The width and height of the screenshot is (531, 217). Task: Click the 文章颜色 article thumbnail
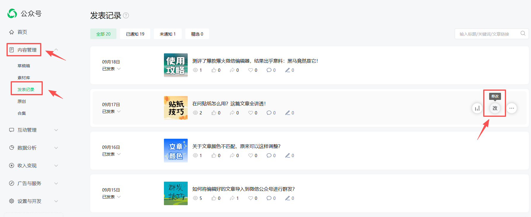pyautogui.click(x=176, y=151)
